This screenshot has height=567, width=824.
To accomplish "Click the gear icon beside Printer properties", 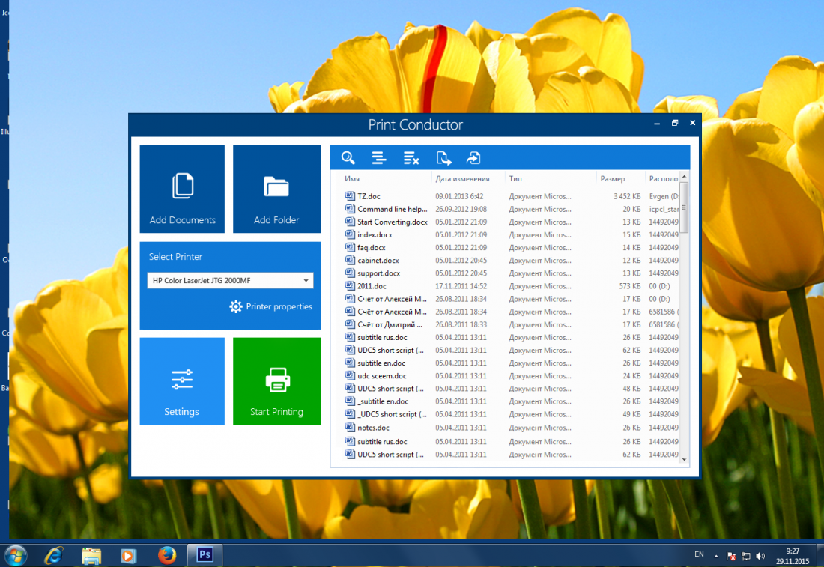I will pos(236,306).
